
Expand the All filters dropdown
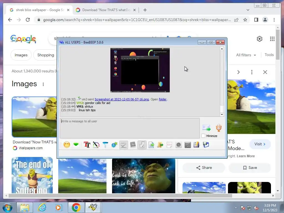point(246,55)
